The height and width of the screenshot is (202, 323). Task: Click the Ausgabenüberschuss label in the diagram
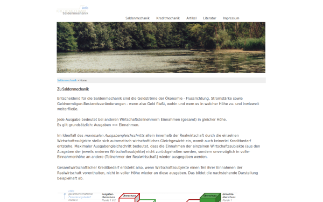click(108, 196)
